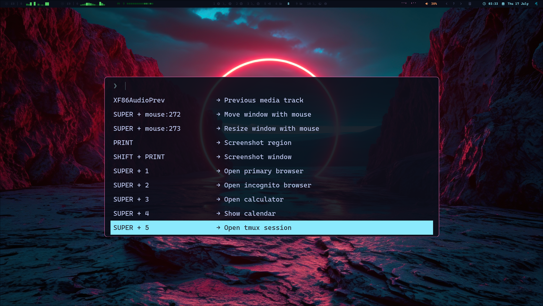543x306 pixels.
Task: Click the clock icon beside 03:33
Action: (484, 4)
